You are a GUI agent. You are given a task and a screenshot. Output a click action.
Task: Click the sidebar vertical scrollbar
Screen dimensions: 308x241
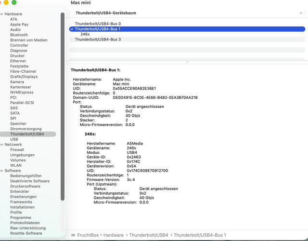(x=63, y=107)
